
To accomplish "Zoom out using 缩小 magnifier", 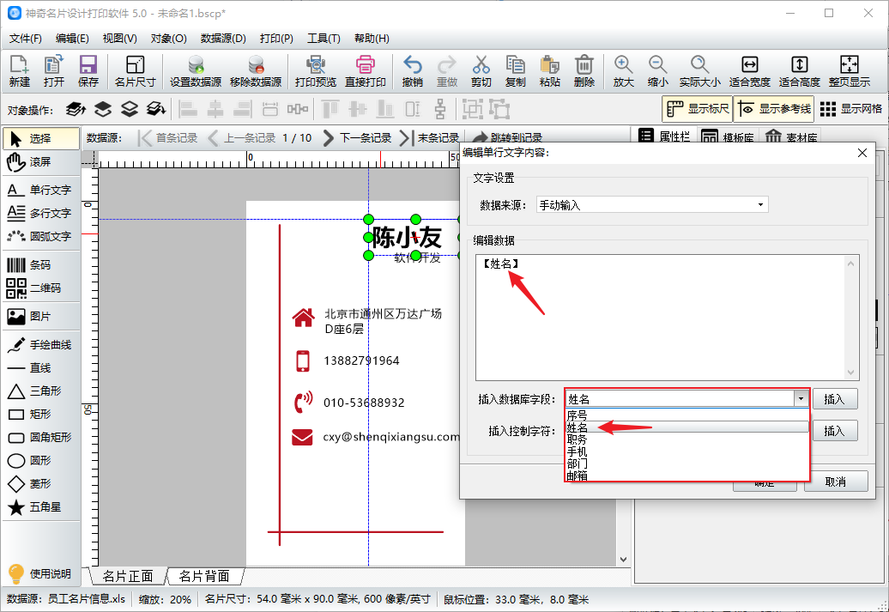I will coord(657,71).
